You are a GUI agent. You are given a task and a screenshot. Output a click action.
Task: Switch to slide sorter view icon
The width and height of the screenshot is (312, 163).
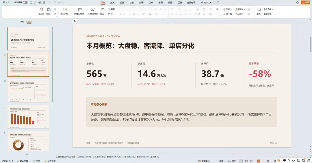coord(246,161)
